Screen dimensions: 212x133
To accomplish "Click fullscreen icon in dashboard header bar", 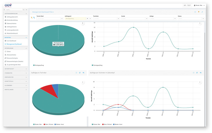I will click(x=195, y=12).
